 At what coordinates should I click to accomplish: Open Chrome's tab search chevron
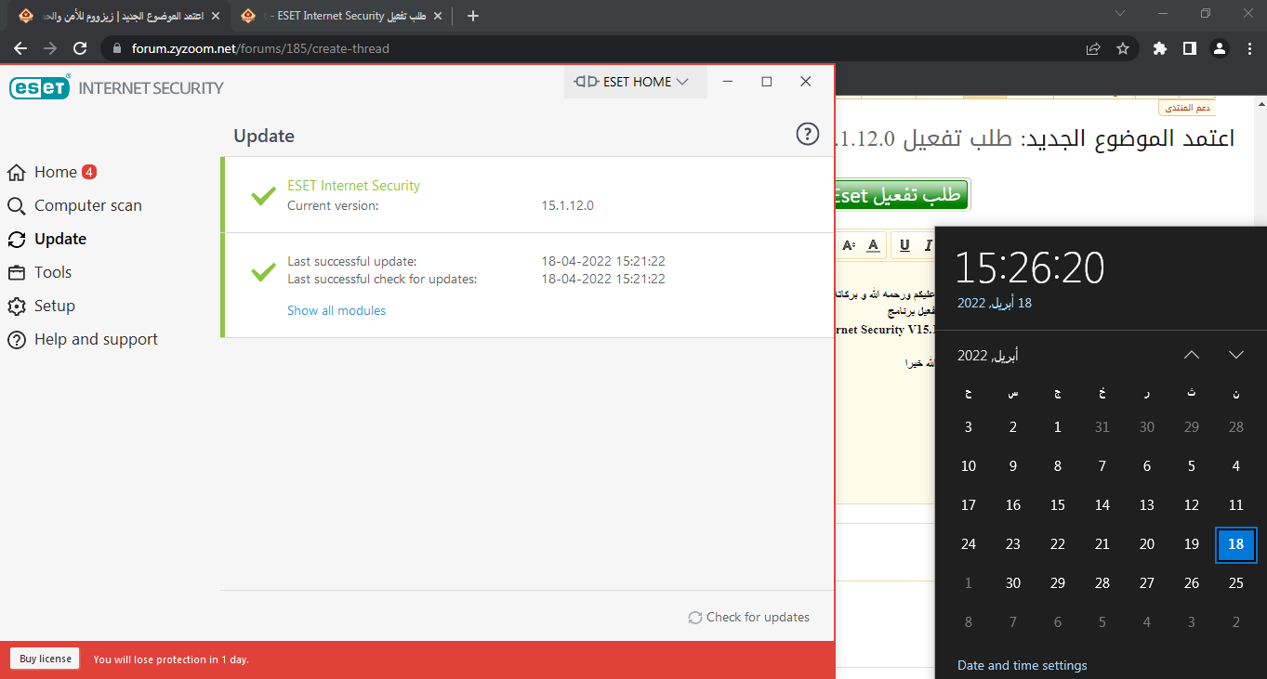click(x=1120, y=14)
